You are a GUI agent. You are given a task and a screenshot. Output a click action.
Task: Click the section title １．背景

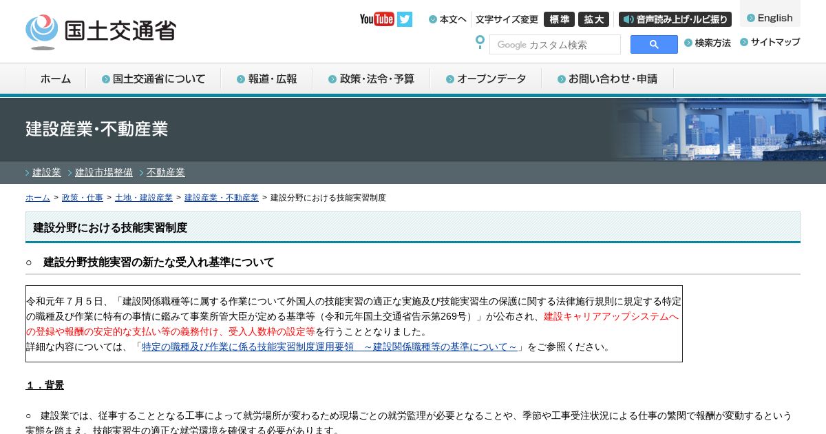coord(45,385)
